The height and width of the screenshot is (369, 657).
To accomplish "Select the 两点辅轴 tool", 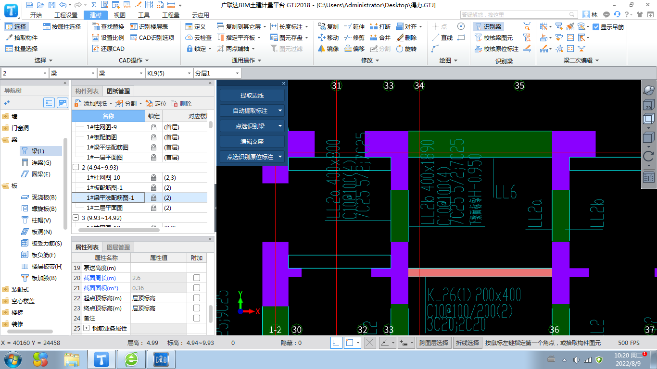I will tap(233, 49).
